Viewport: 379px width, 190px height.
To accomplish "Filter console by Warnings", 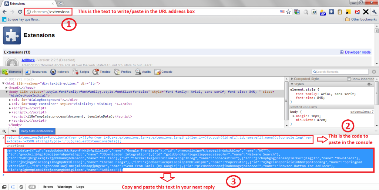I will tap(64, 187).
